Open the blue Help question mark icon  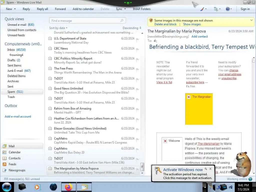click(227, 9)
